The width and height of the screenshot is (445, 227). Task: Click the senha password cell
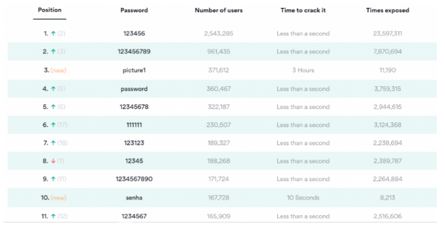(x=134, y=198)
